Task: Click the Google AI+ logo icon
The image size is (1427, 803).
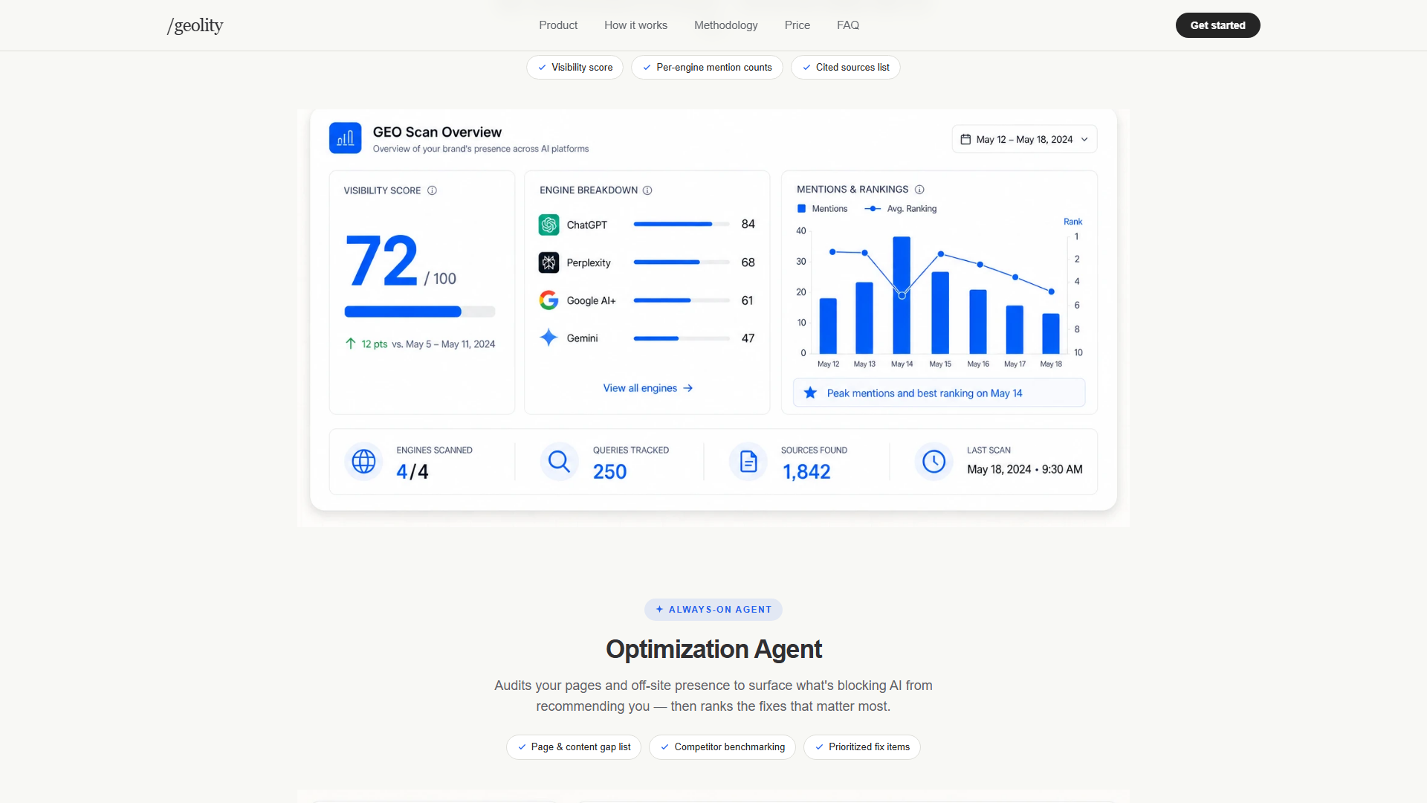Action: [549, 300]
